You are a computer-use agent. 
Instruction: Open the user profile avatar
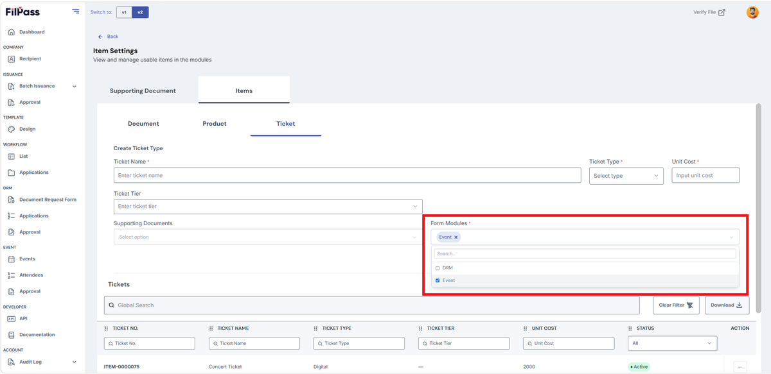point(752,12)
